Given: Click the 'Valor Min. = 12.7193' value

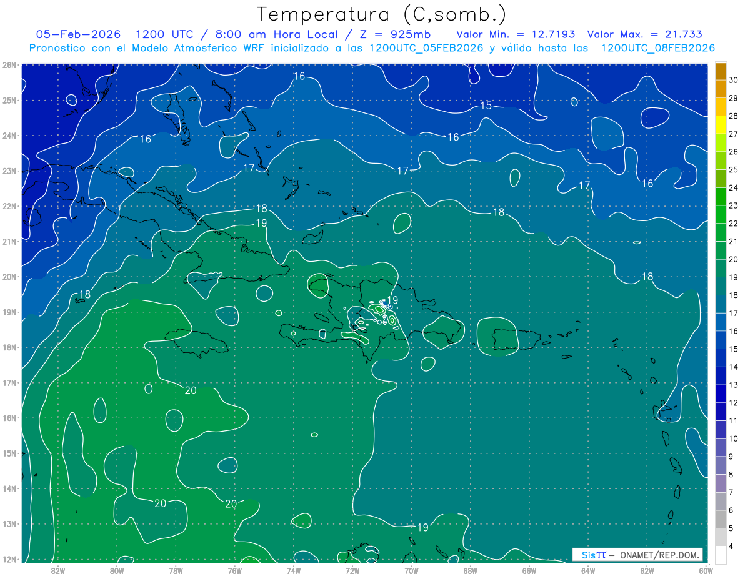Looking at the screenshot, I should [x=516, y=34].
